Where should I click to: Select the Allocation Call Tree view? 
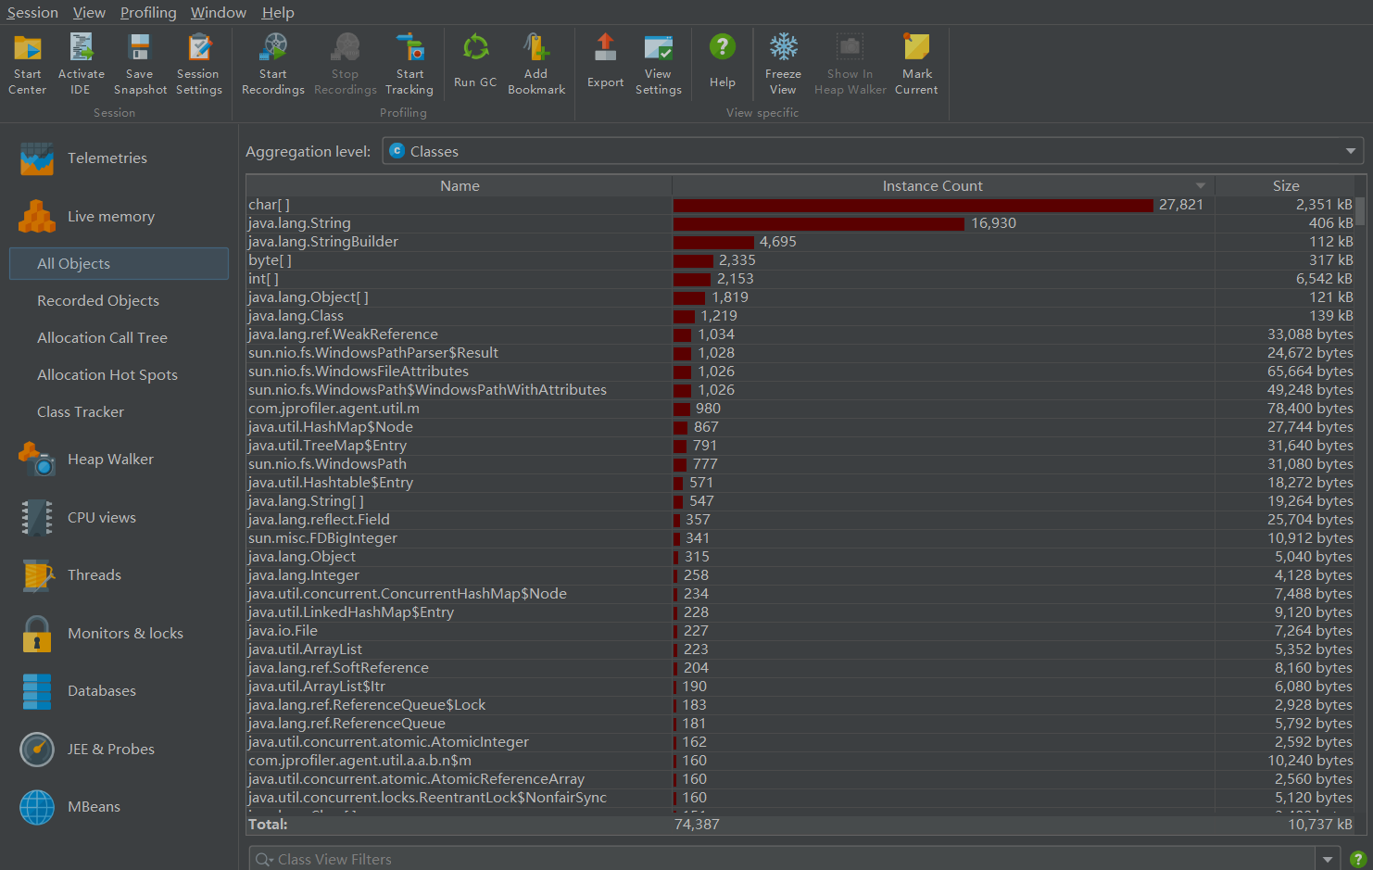tap(119, 337)
